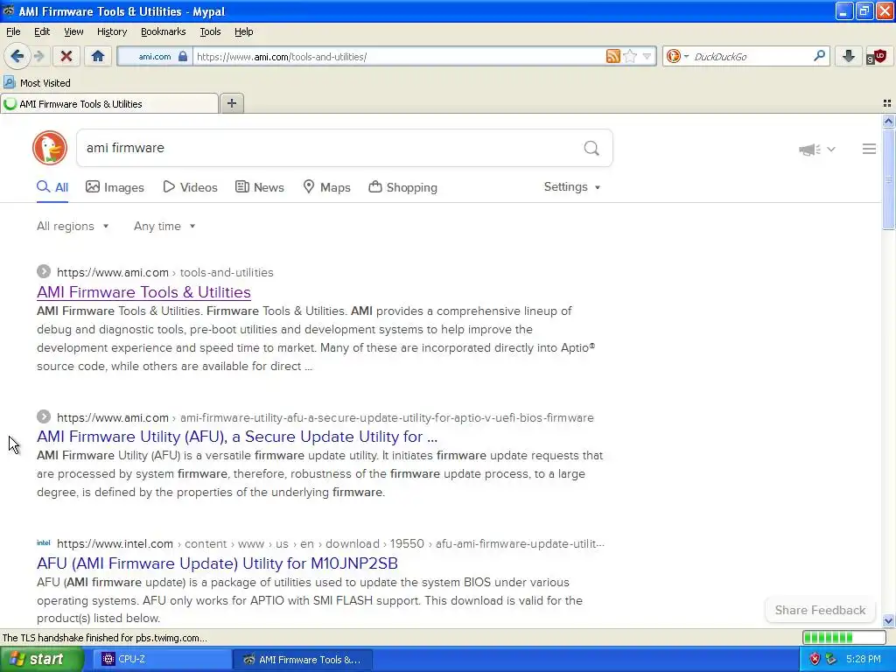View site security via the padlock icon
896x672 pixels.
click(x=183, y=56)
